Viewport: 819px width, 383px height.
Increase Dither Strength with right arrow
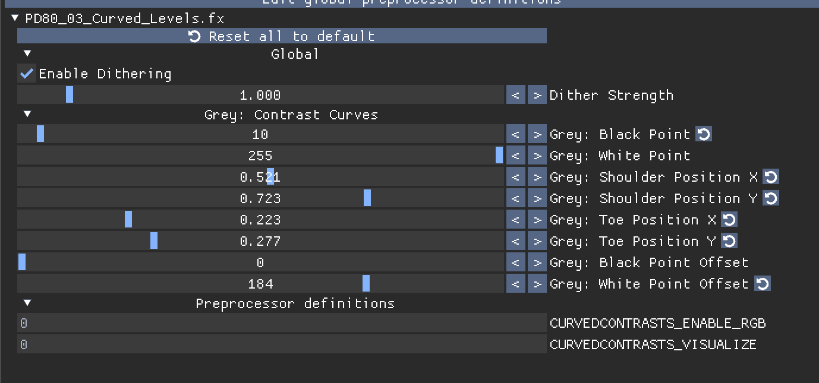537,95
